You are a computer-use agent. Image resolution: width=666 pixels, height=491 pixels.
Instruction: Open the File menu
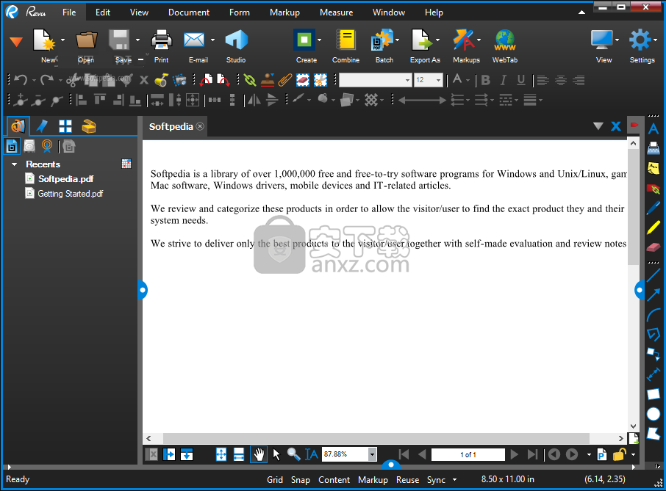(69, 12)
